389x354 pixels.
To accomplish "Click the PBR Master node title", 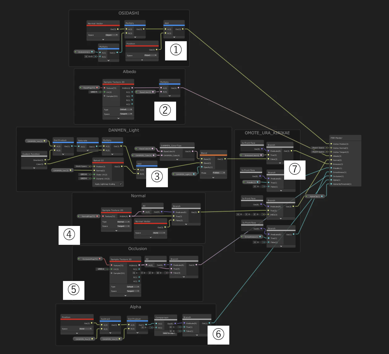I will [336, 138].
